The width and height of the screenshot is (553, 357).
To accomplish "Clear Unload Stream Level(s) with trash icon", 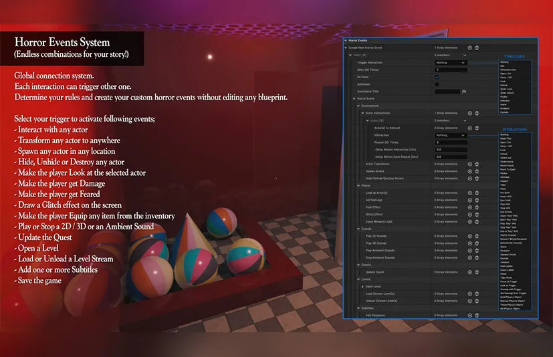I will pyautogui.click(x=477, y=301).
